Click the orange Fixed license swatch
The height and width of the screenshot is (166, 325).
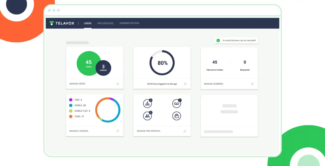(71, 117)
